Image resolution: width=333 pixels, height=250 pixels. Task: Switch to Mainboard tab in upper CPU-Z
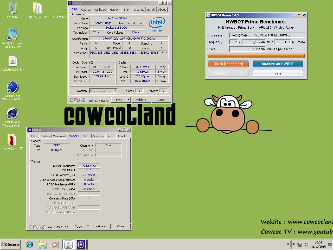100,10
